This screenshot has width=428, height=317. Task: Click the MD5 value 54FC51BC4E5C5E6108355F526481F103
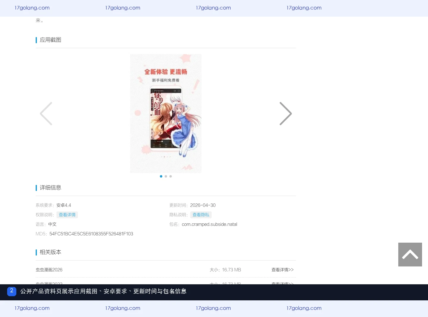[x=91, y=234]
